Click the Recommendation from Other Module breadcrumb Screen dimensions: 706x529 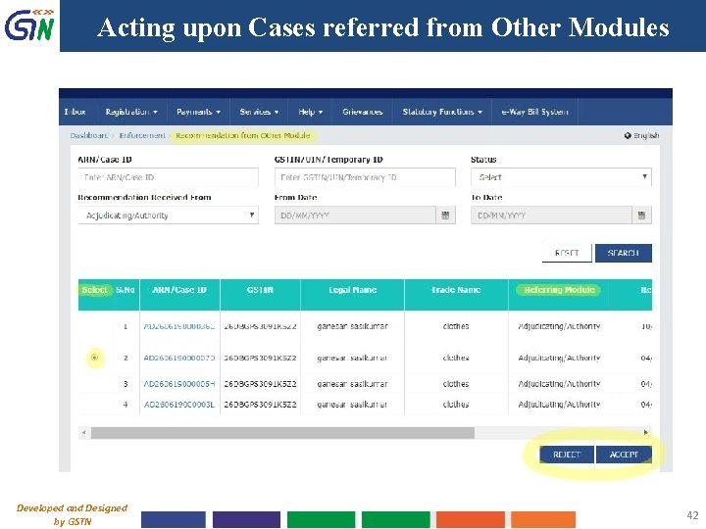coord(243,135)
